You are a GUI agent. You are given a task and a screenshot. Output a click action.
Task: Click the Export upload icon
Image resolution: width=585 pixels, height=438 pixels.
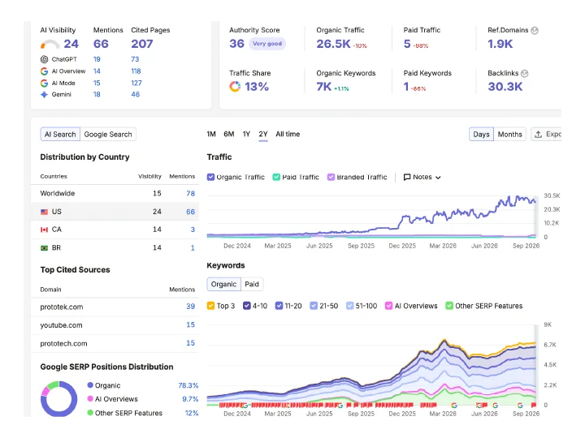click(x=538, y=134)
